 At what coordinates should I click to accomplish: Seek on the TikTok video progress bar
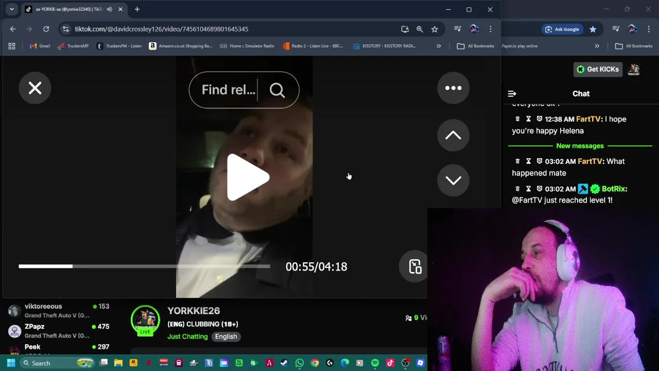(144, 266)
